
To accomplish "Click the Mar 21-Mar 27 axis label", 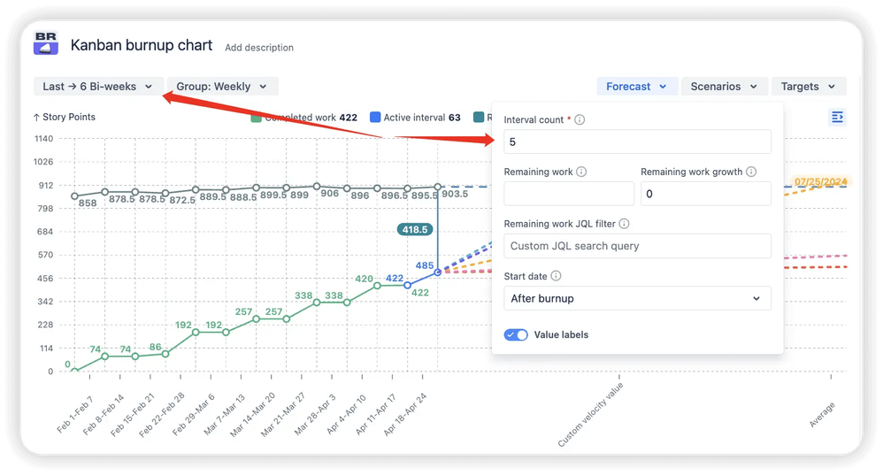I will (x=283, y=414).
